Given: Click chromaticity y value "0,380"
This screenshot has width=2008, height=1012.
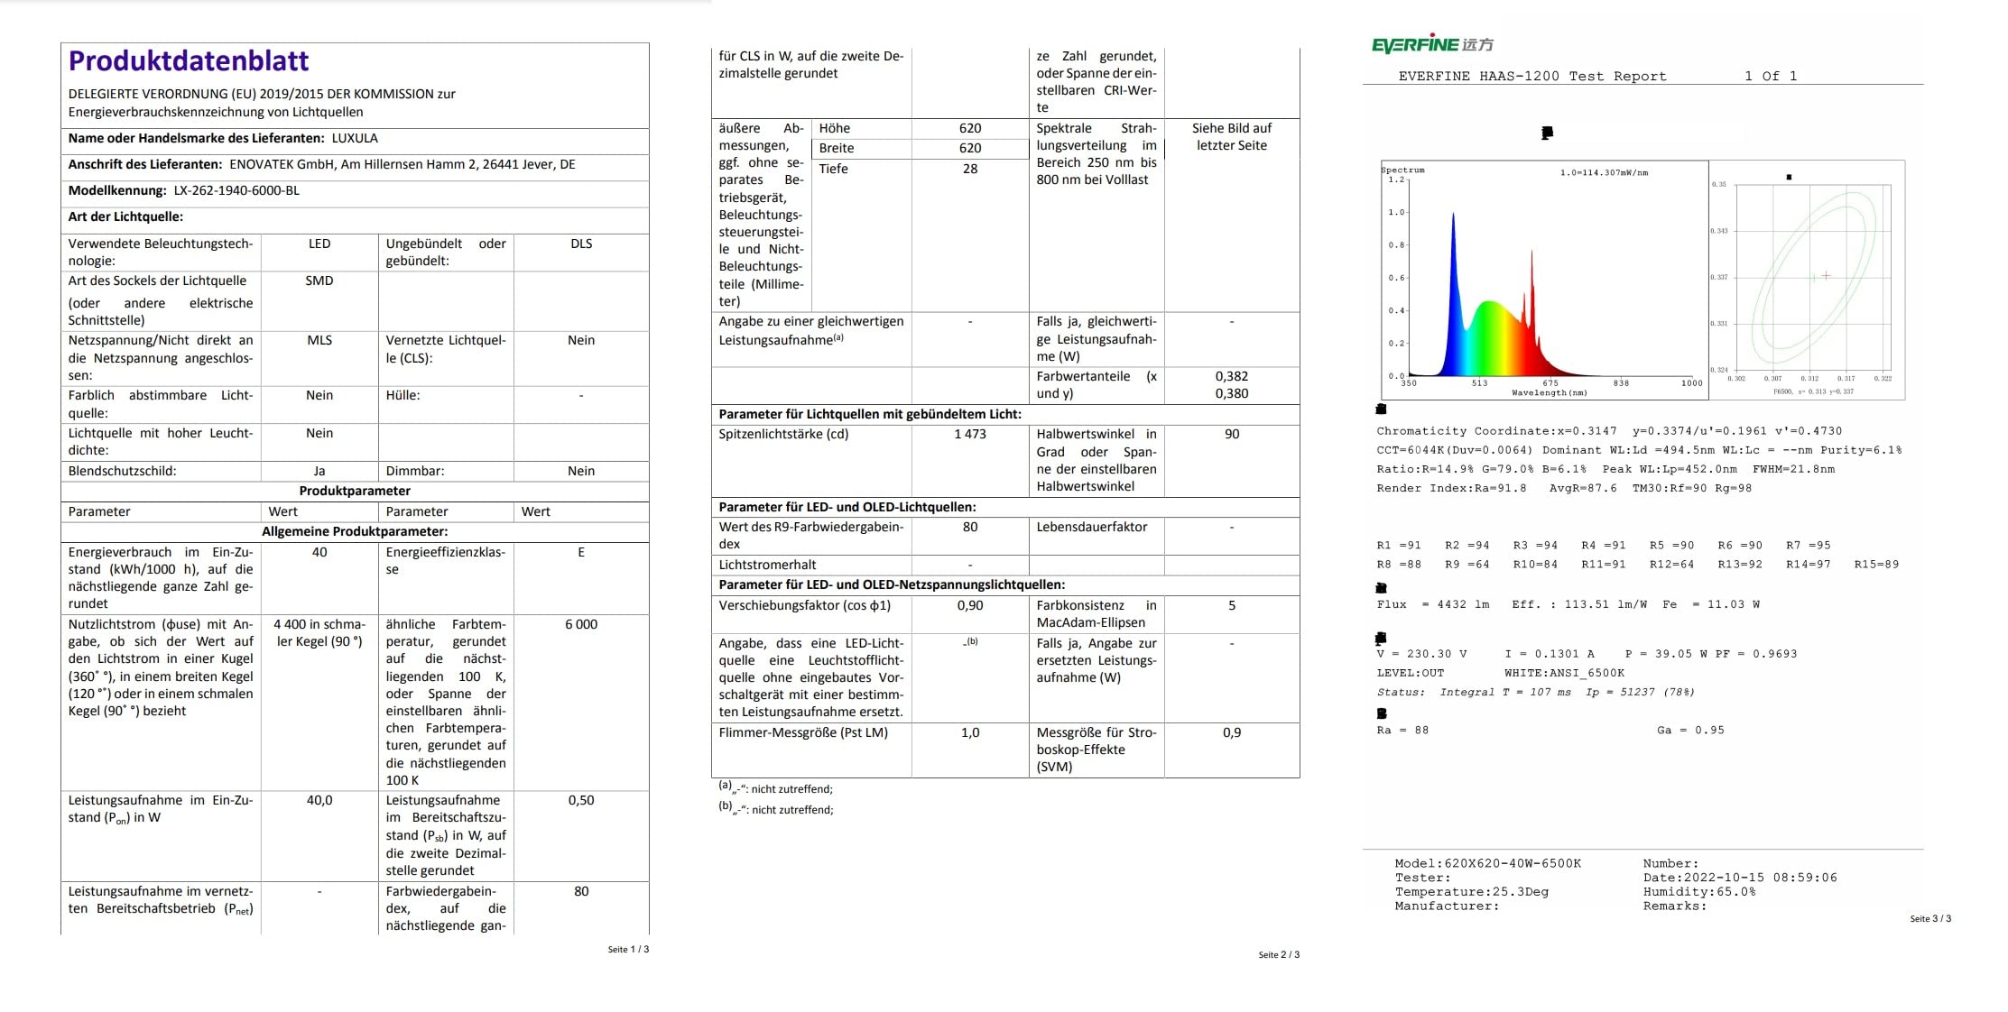Looking at the screenshot, I should pos(1232,393).
